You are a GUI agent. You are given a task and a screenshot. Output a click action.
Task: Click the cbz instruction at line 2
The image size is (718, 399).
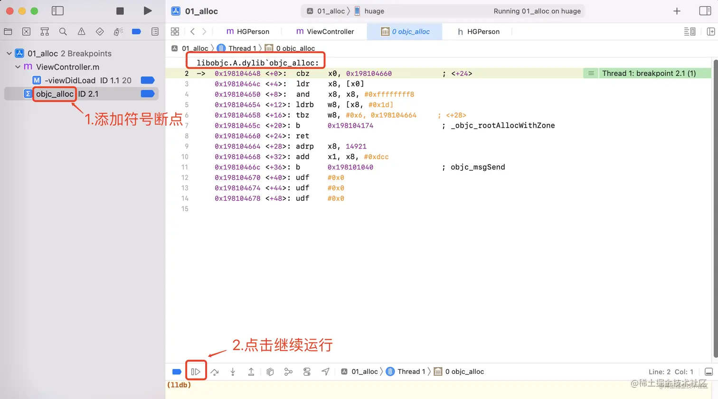coord(302,74)
